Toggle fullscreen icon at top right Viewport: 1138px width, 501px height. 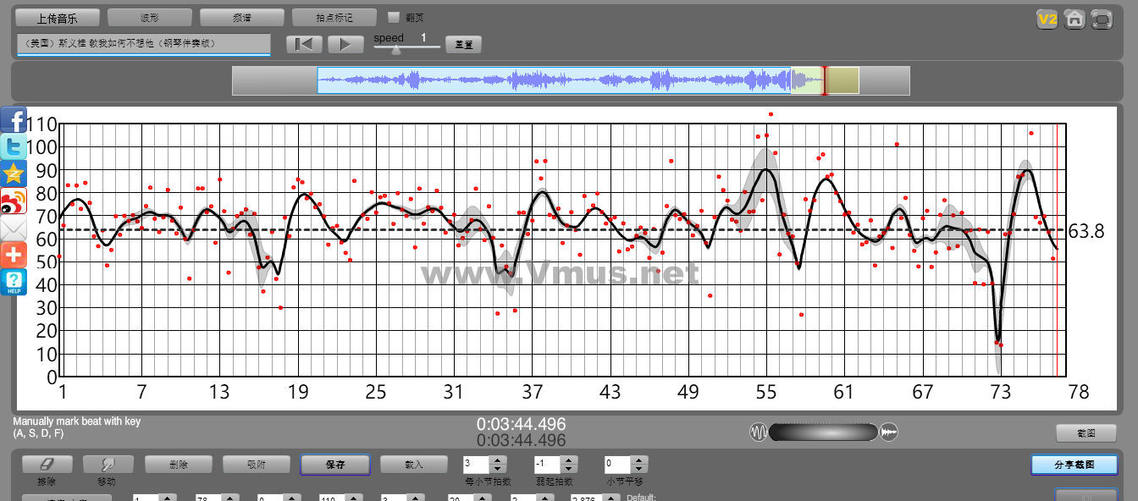[1101, 19]
